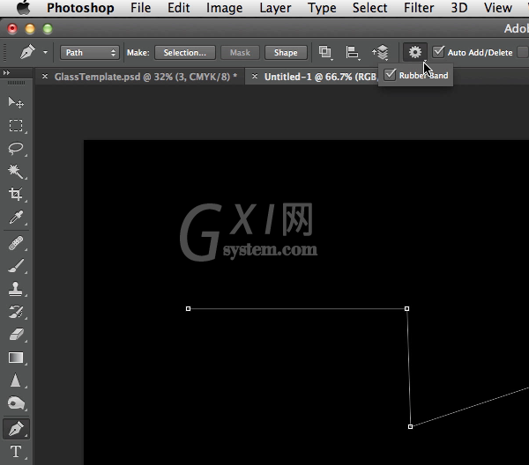Open the Edit menu

tap(178, 8)
